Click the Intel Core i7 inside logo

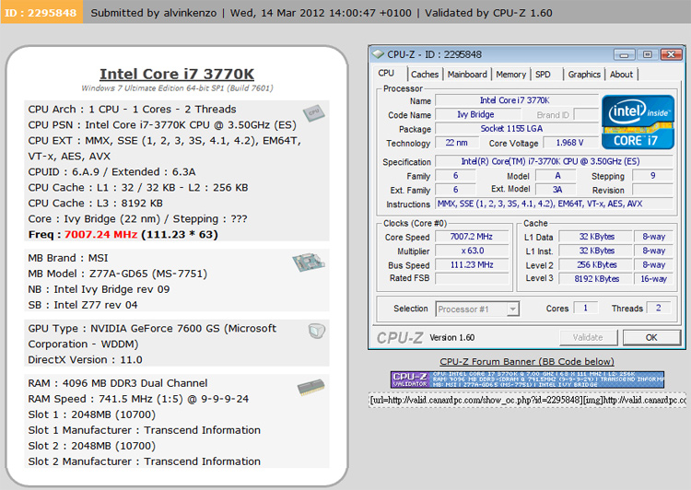[638, 122]
